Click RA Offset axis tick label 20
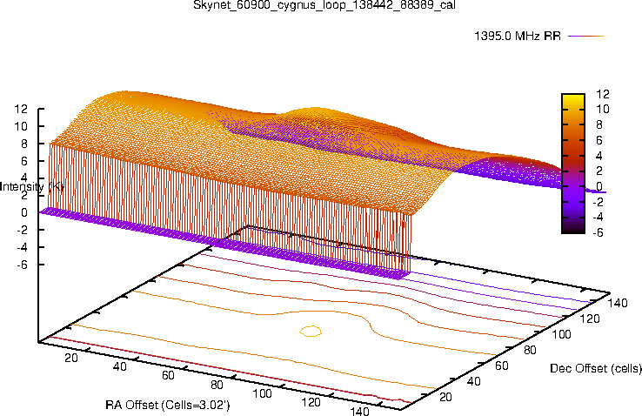The image size is (642, 416). coord(71,358)
